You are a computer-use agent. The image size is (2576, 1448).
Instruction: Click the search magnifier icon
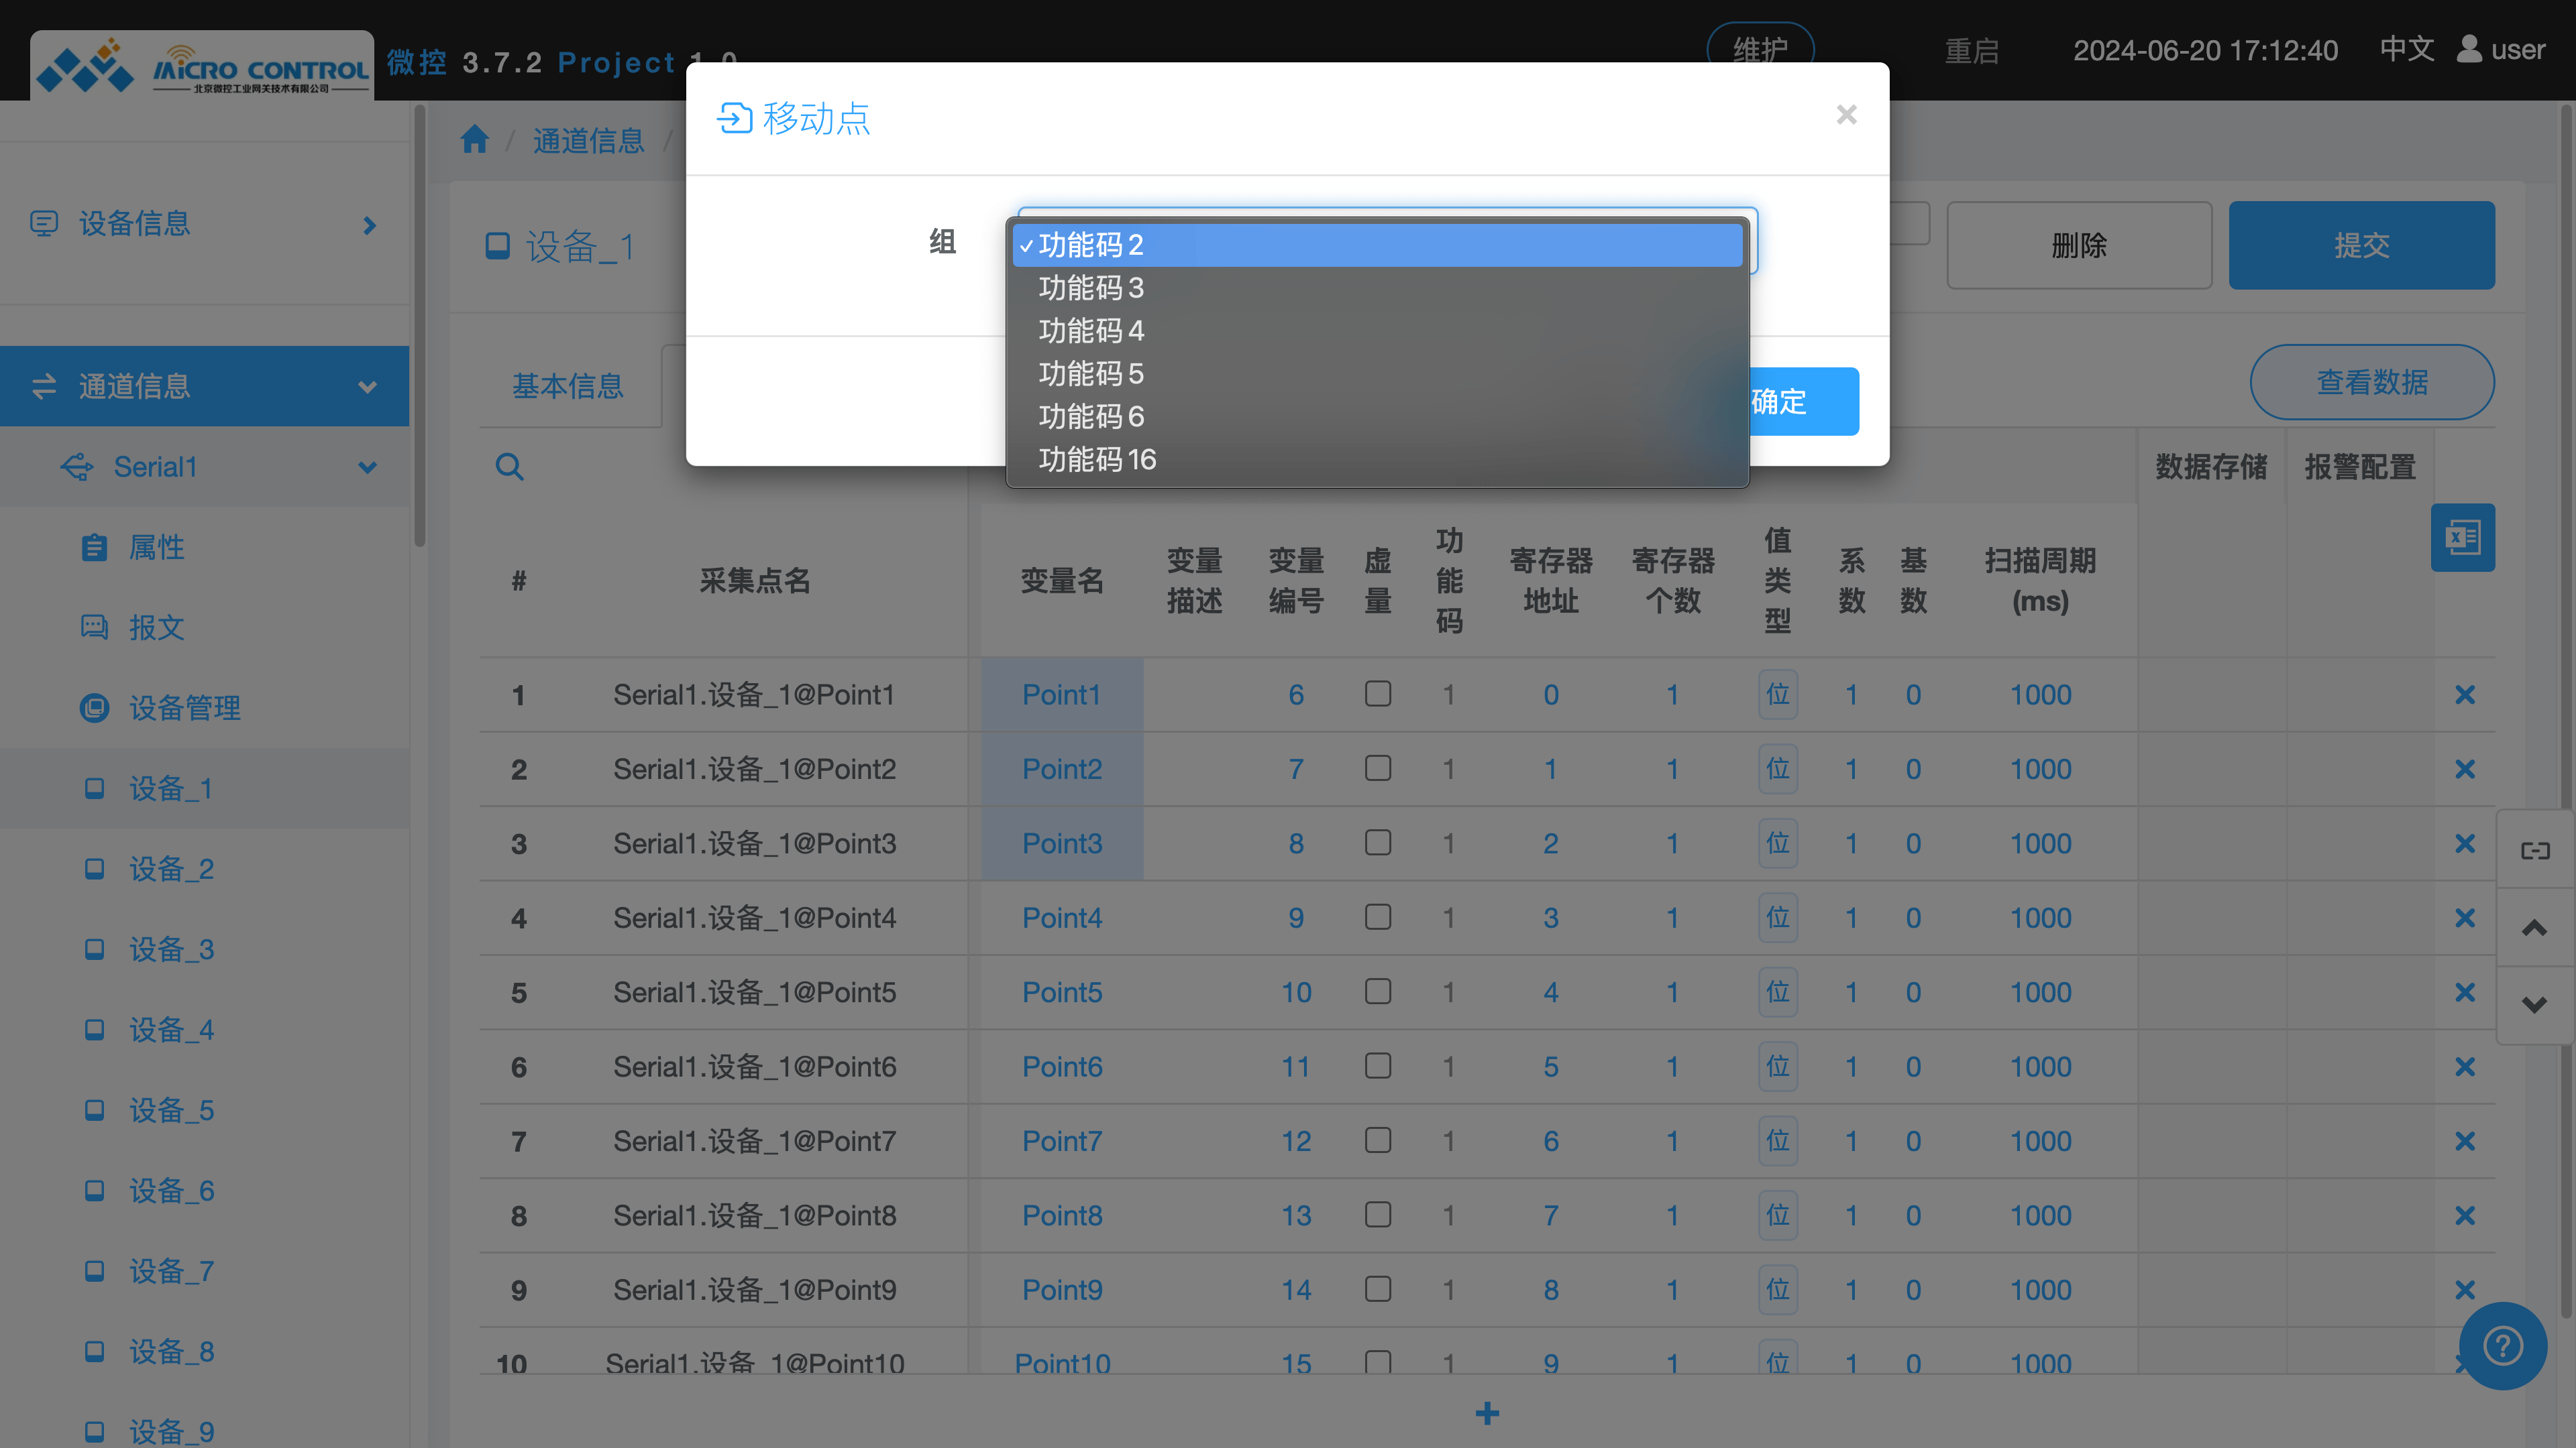pyautogui.click(x=509, y=467)
